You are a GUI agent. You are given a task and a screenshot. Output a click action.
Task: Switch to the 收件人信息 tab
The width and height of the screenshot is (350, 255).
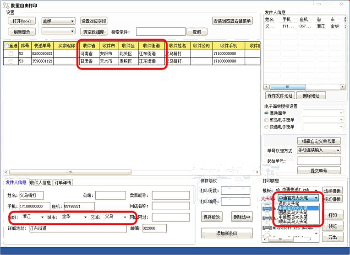(40, 183)
